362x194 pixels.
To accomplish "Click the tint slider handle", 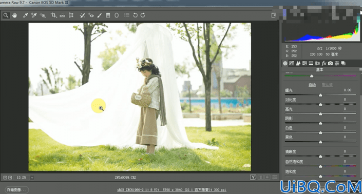I will pos(312,76).
